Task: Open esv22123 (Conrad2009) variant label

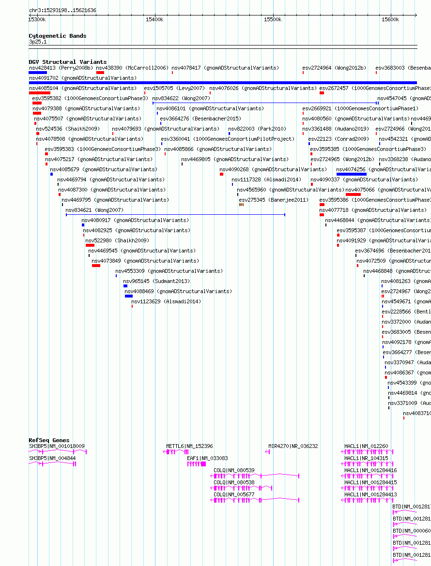Action: 339,139
